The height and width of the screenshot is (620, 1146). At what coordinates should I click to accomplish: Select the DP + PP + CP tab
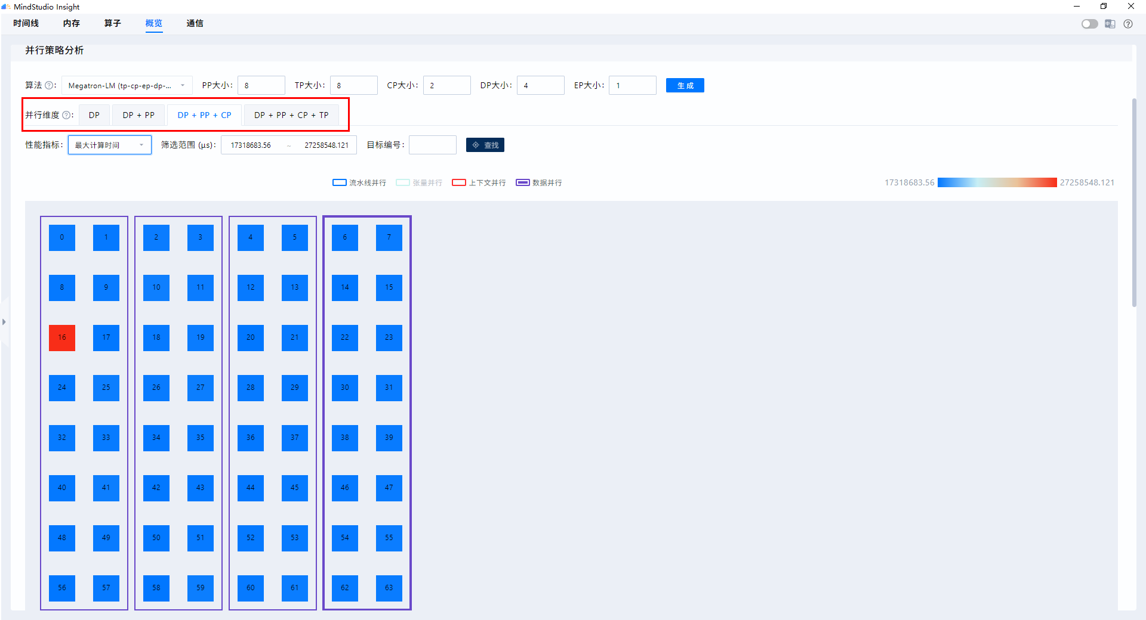point(204,115)
